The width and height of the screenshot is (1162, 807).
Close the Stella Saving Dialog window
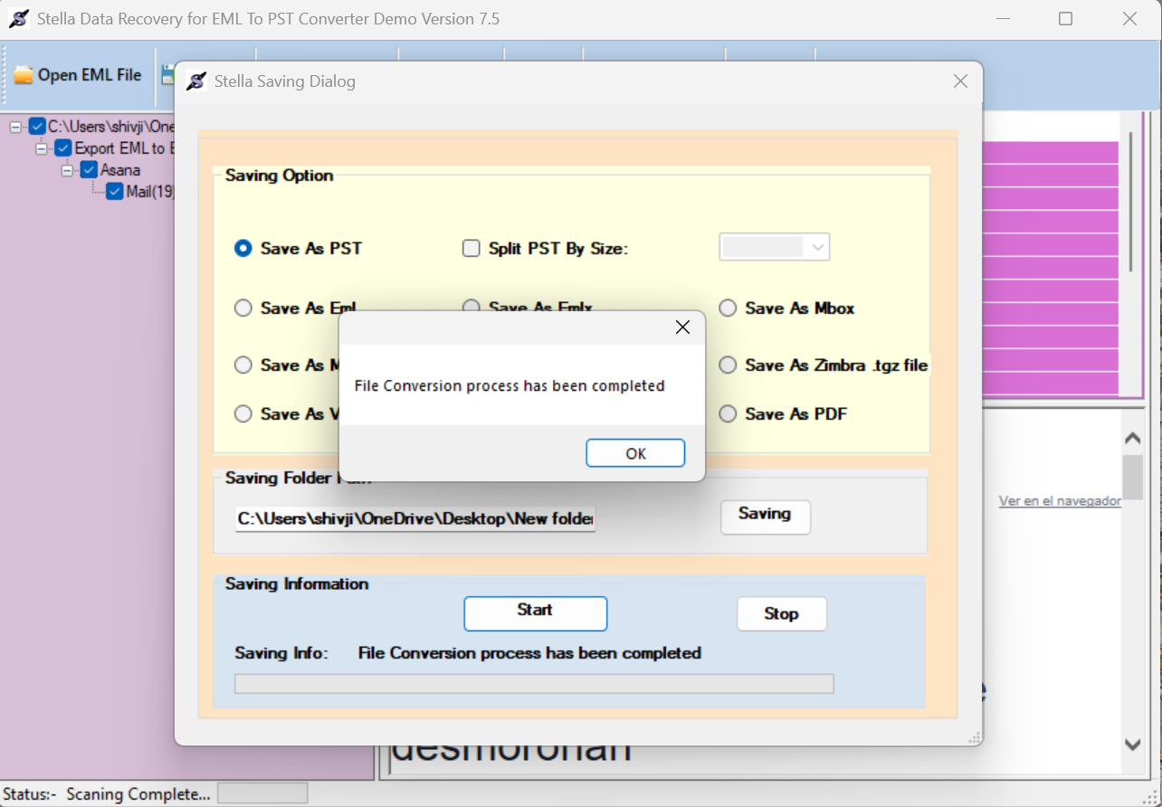(961, 81)
